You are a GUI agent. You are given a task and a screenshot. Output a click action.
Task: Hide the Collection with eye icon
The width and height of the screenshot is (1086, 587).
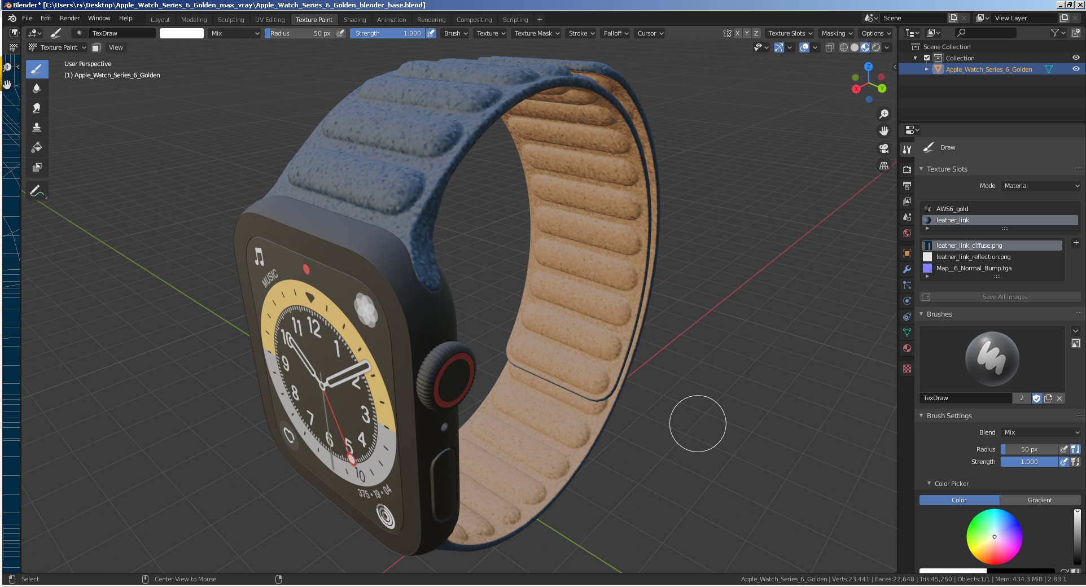[x=1076, y=58]
